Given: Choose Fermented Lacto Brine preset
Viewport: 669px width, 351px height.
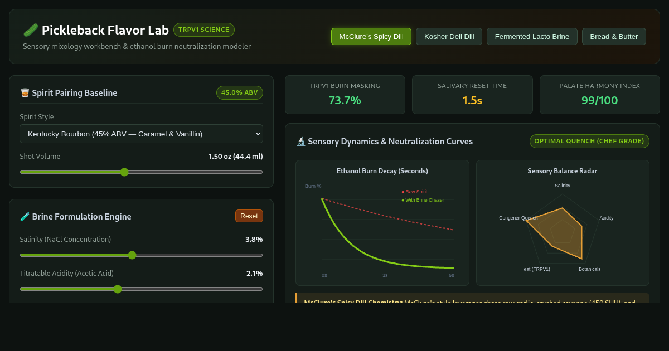Looking at the screenshot, I should [x=532, y=37].
